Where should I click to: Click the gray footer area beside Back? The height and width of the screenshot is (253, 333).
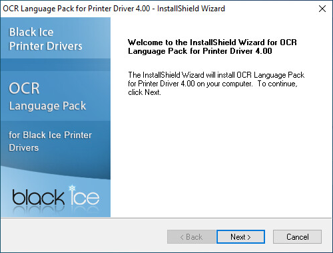(x=83, y=236)
